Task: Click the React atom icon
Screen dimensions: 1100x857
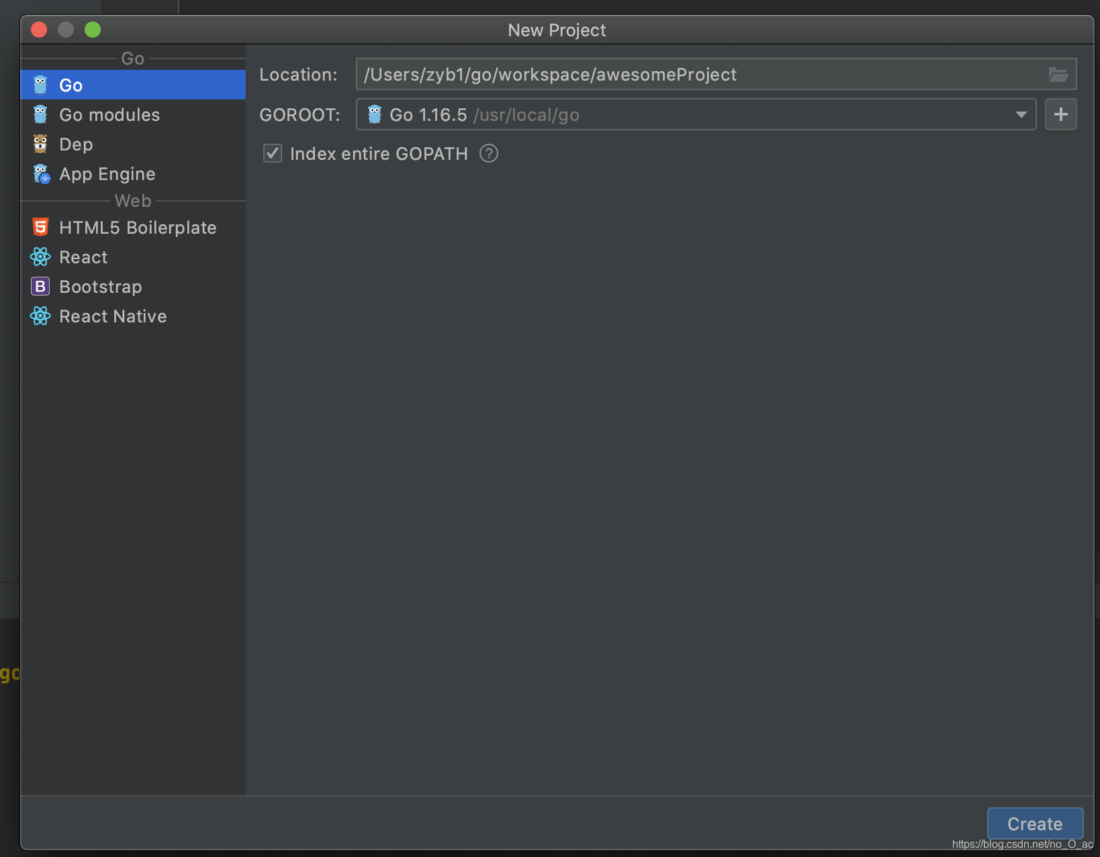Action: coord(40,257)
